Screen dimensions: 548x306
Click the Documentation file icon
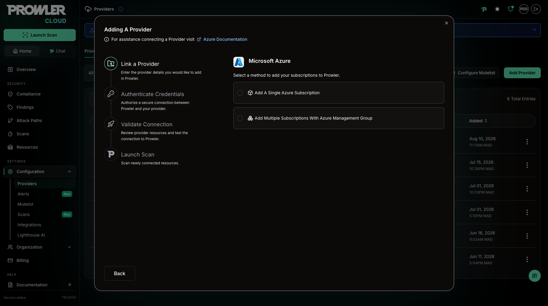[x=10, y=285]
